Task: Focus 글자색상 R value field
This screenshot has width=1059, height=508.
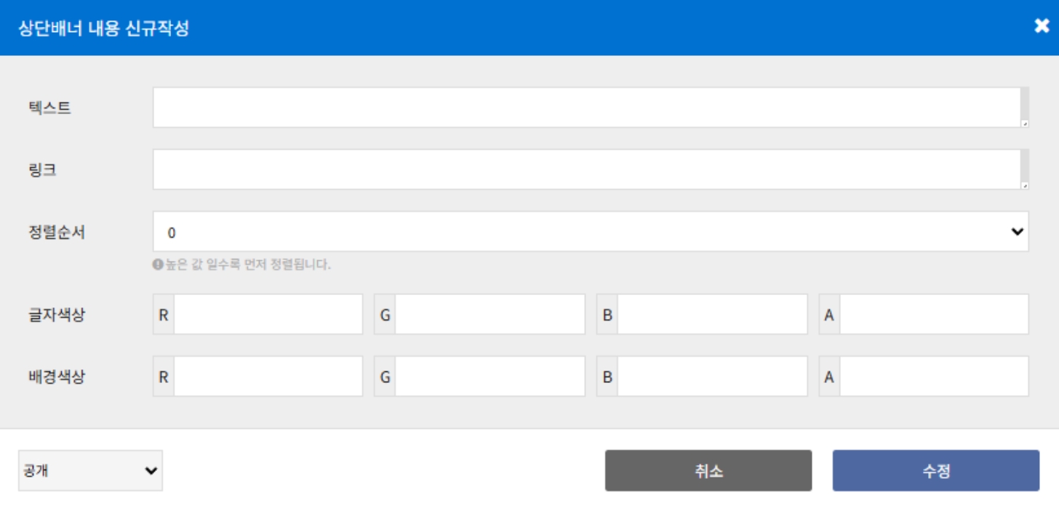Action: tap(268, 315)
